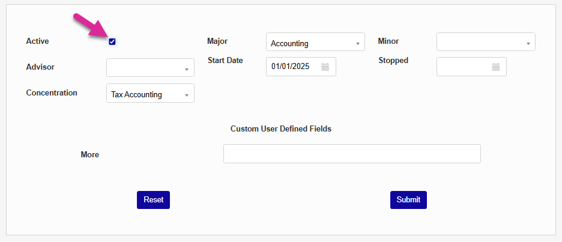Click the arrow on the Major combo box
562x242 pixels.
358,44
